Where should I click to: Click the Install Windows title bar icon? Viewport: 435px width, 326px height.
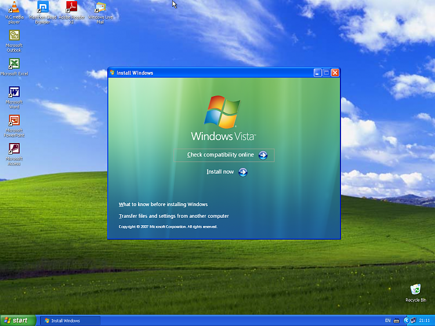coord(112,72)
